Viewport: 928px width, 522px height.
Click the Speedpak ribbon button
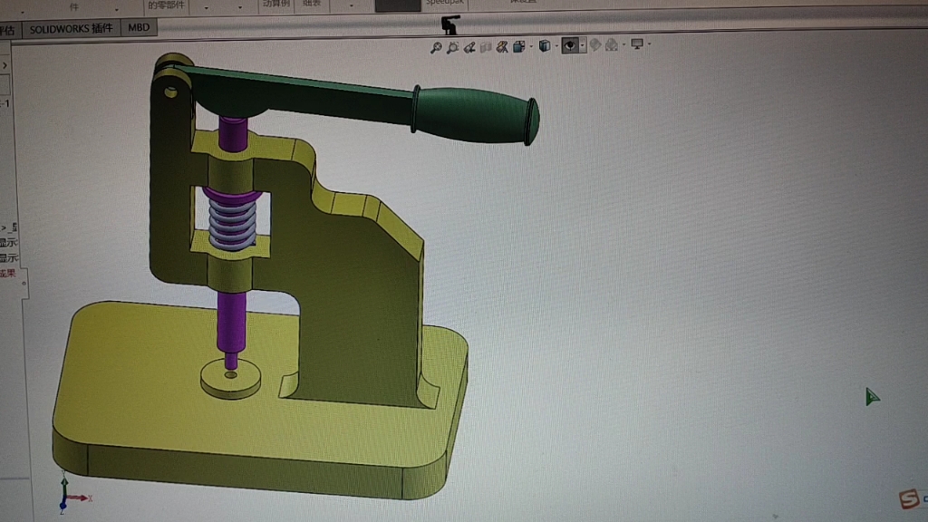445,4
